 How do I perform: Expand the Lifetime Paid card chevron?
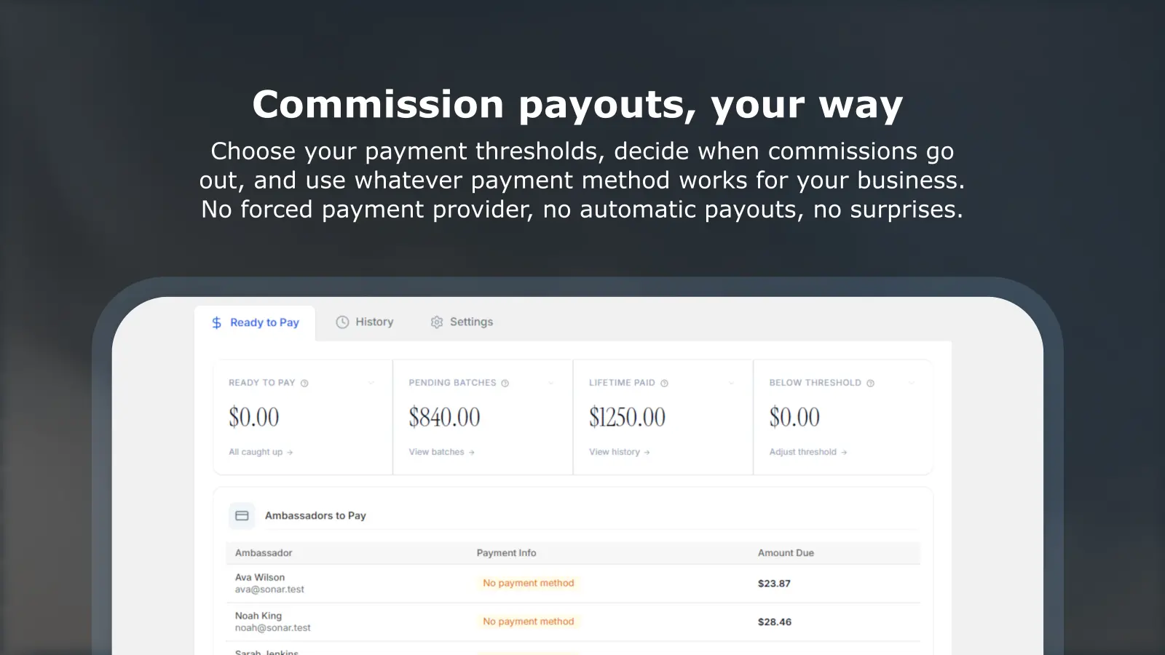pos(731,383)
